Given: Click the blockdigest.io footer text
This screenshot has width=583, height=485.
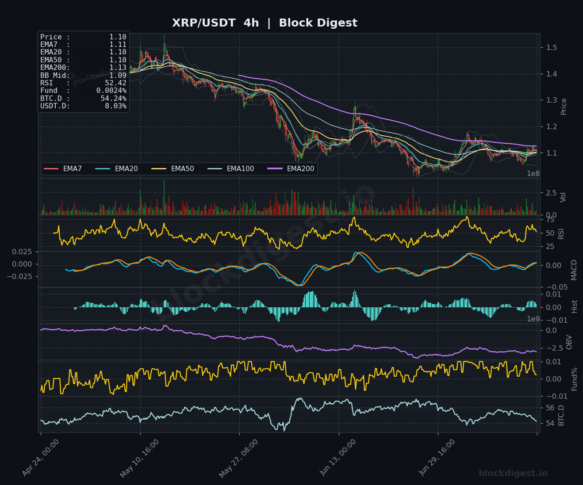Looking at the screenshot, I should click(x=513, y=474).
